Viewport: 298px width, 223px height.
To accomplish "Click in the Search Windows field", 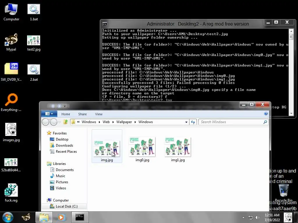I will click(x=230, y=122).
